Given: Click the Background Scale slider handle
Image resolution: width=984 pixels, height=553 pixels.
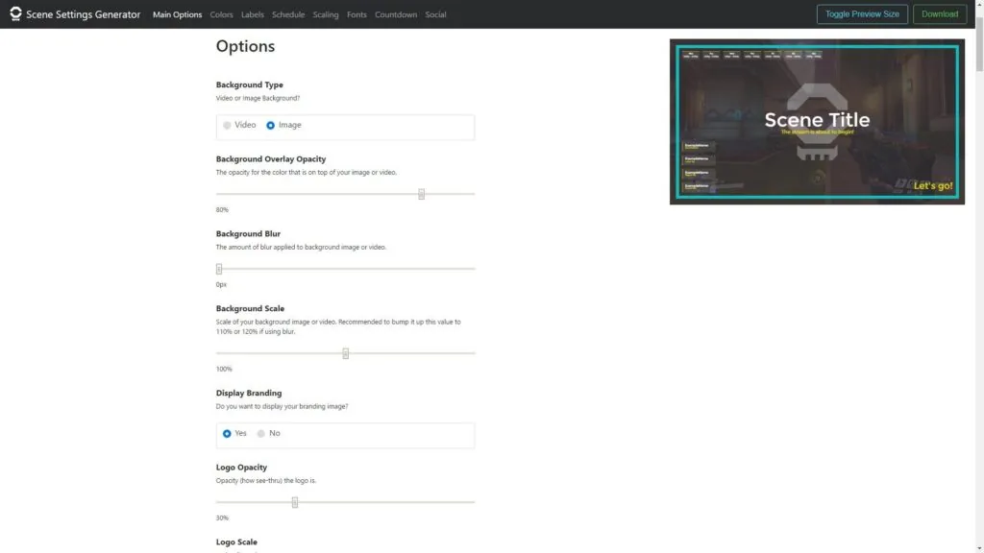Looking at the screenshot, I should pos(346,352).
